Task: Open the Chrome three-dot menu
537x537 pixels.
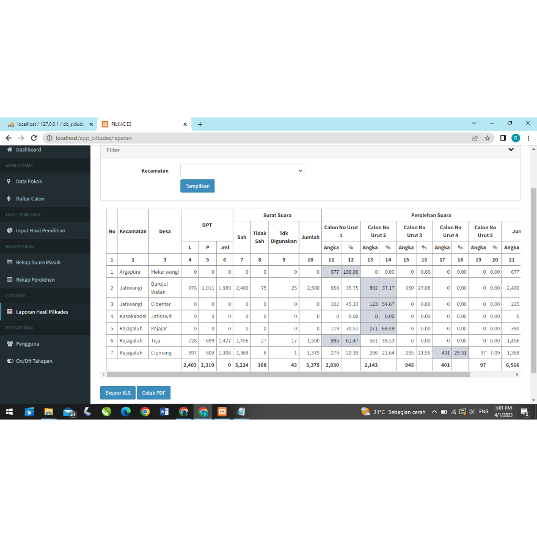Action: pos(529,138)
